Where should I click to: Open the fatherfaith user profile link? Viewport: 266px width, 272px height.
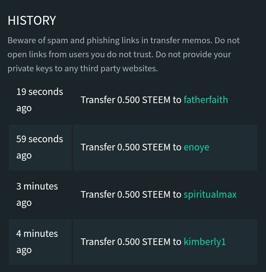click(x=205, y=100)
